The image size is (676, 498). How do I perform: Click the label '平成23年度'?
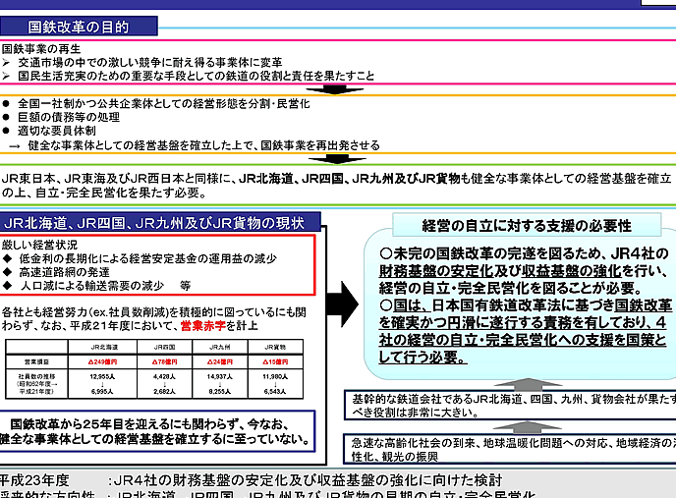click(x=34, y=480)
